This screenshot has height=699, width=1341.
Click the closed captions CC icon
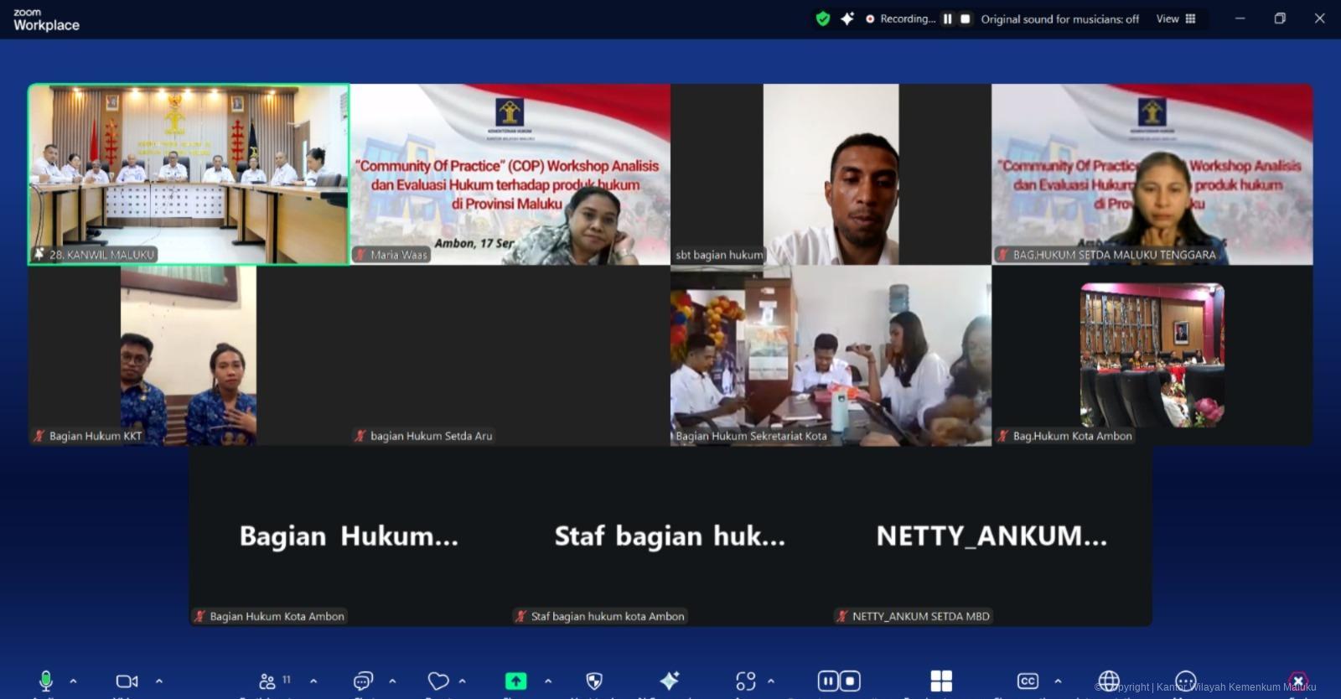click(x=1028, y=681)
